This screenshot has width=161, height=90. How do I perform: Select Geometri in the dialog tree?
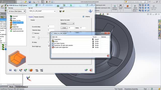(15, 16)
